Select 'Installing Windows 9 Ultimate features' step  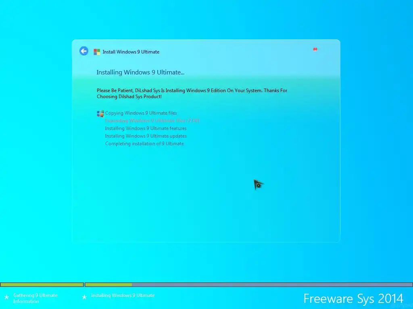pos(146,128)
